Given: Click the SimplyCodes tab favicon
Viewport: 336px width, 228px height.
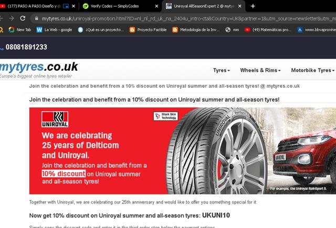Looking at the screenshot, I should 86,6.
